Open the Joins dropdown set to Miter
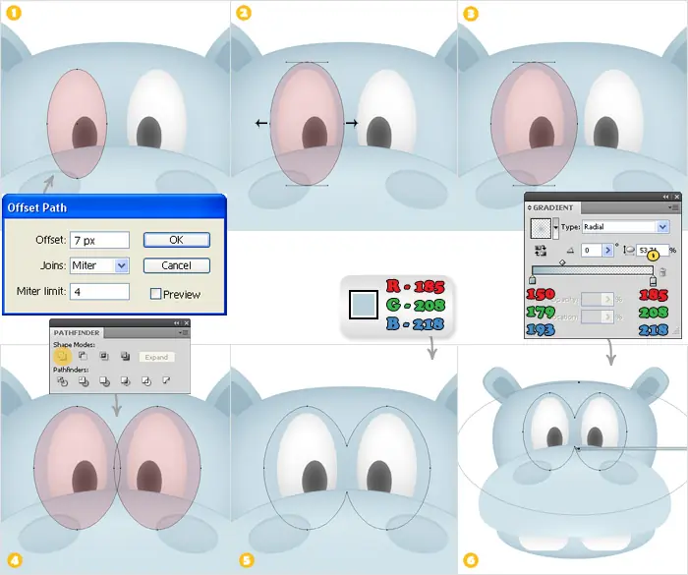The image size is (688, 575). [x=122, y=265]
